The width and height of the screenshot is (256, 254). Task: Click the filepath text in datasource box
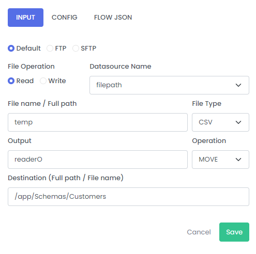tap(109, 85)
